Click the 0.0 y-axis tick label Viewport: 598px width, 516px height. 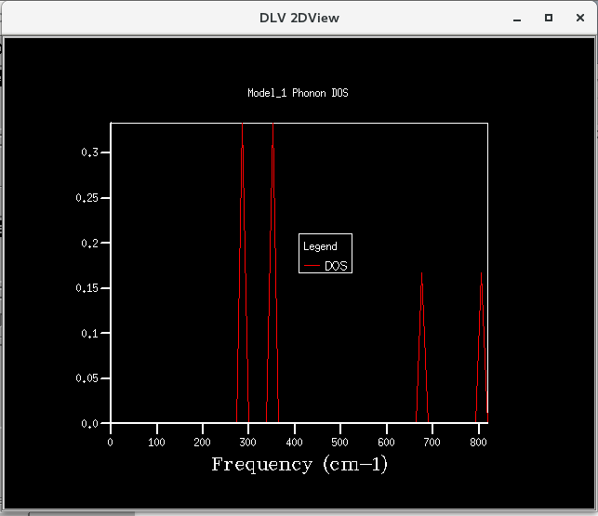[x=89, y=423]
